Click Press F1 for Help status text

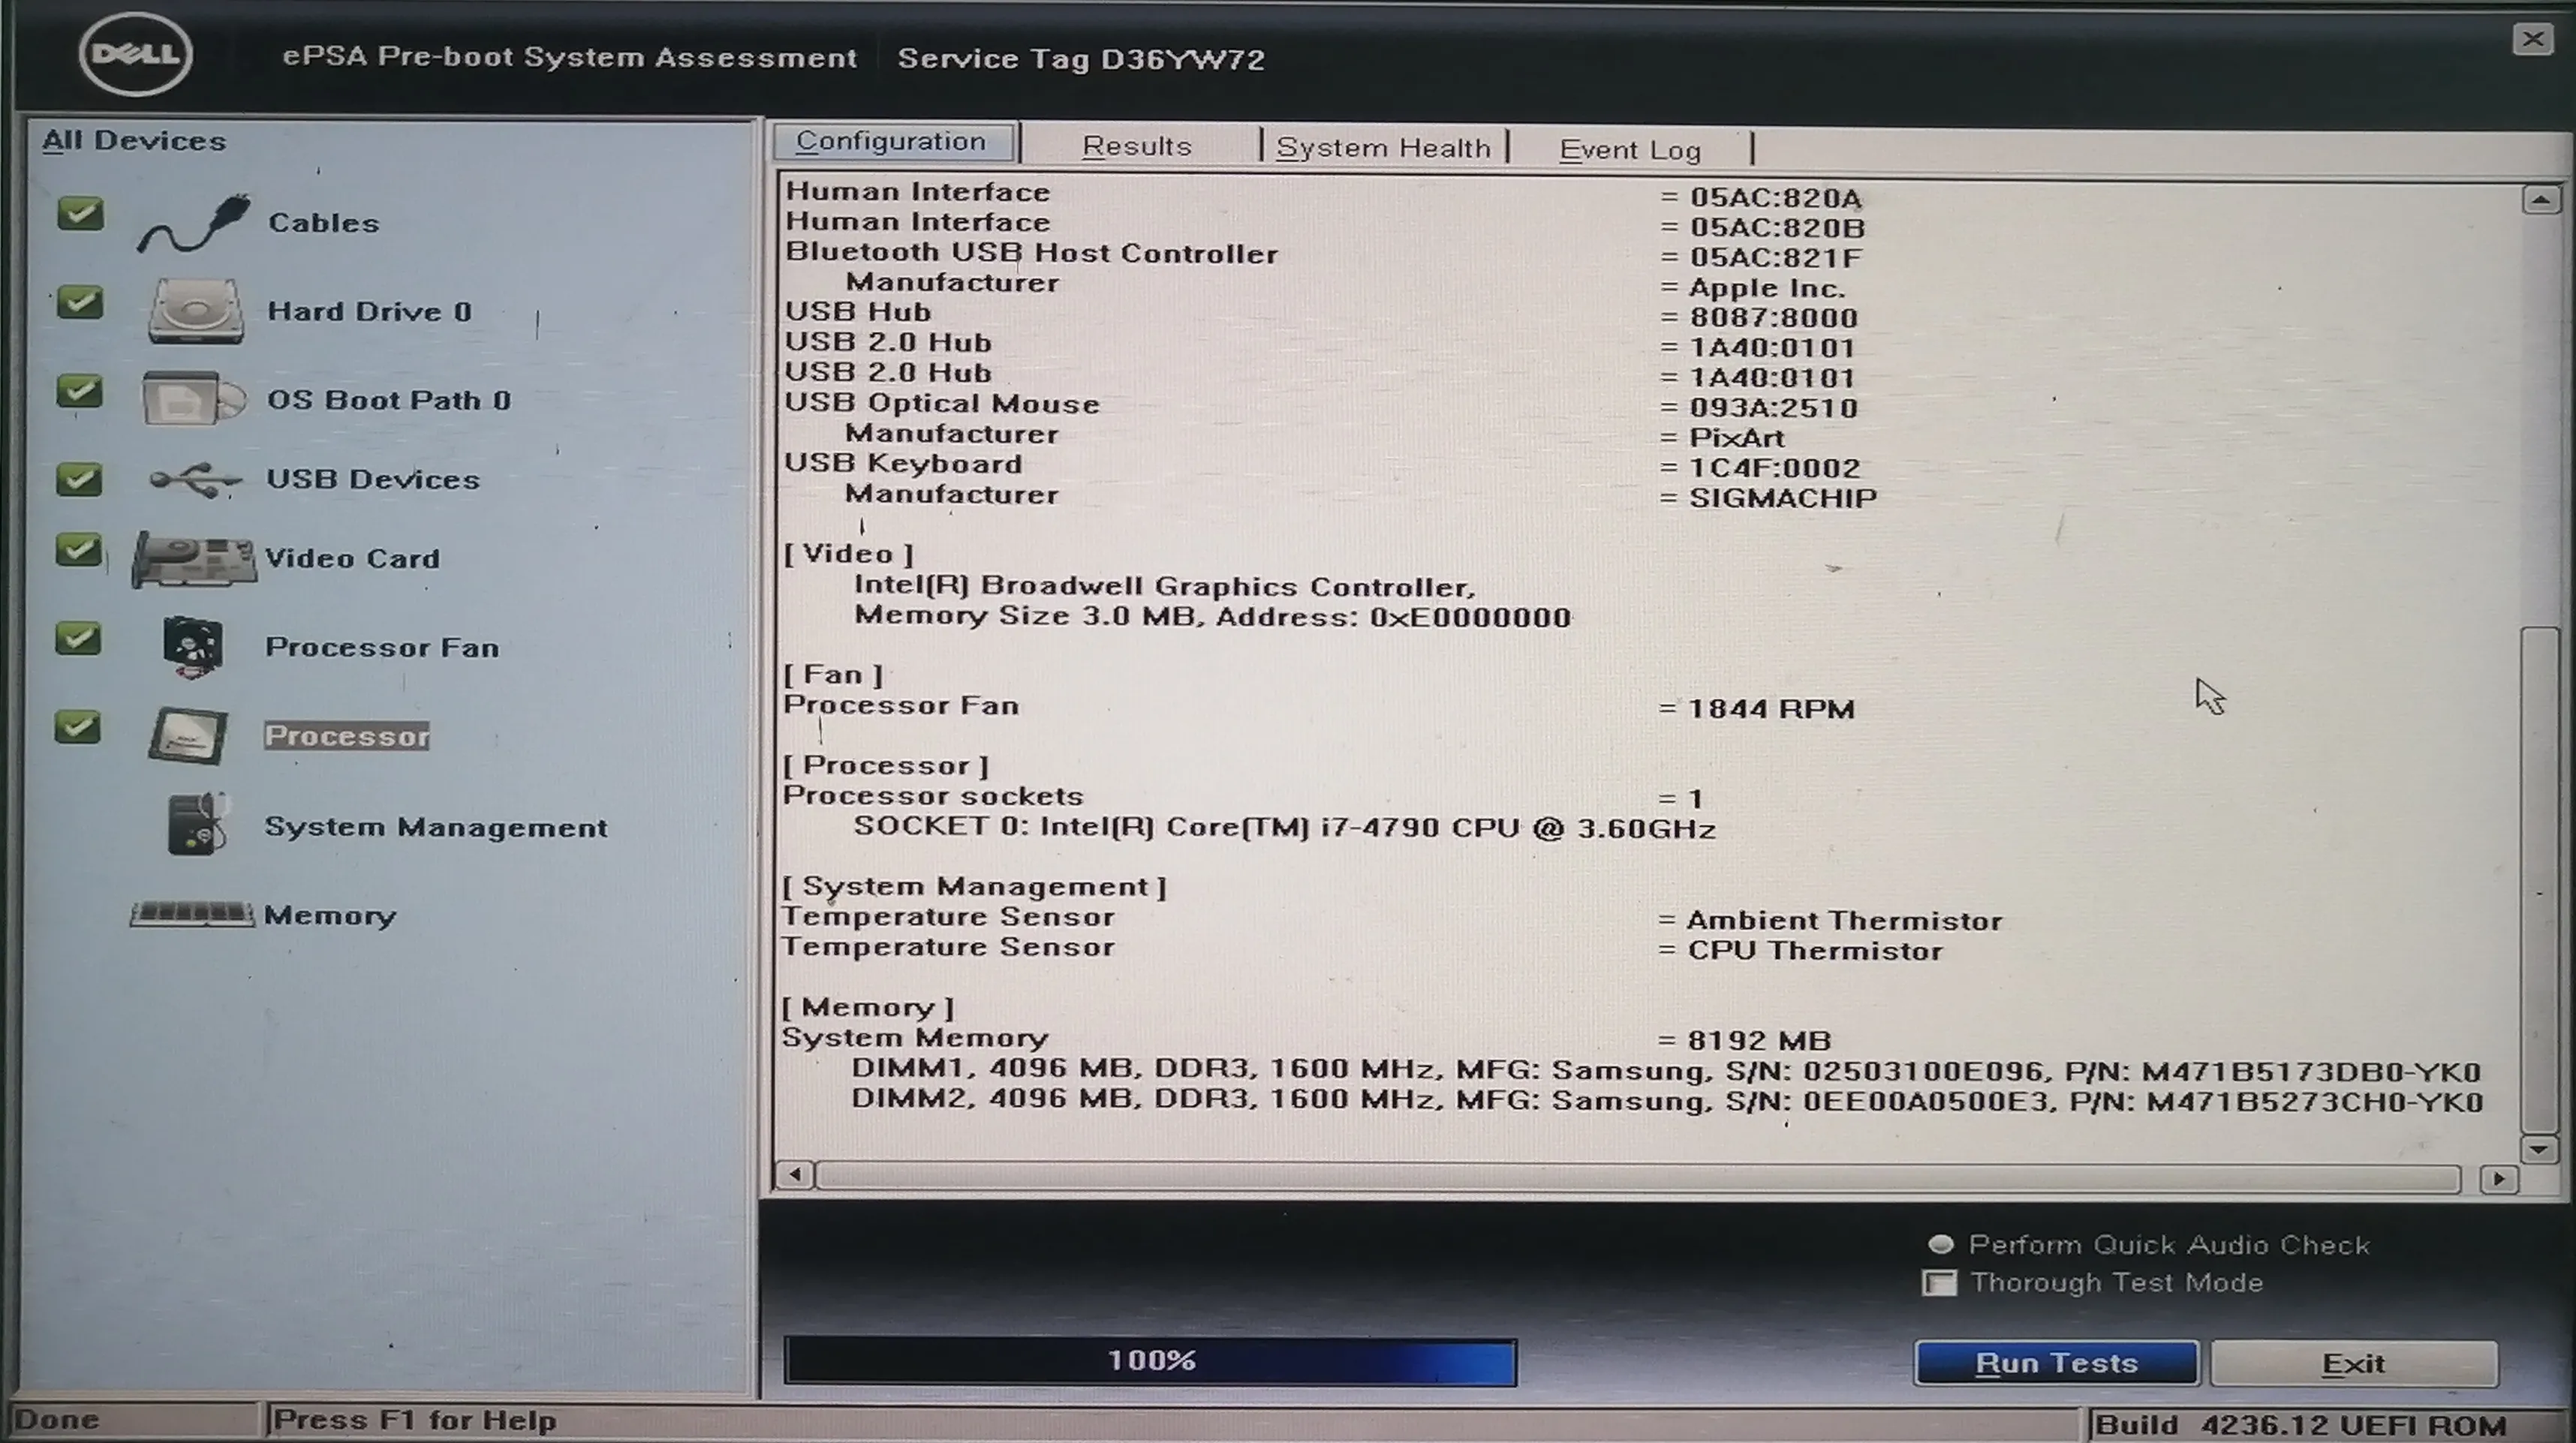pos(415,1421)
